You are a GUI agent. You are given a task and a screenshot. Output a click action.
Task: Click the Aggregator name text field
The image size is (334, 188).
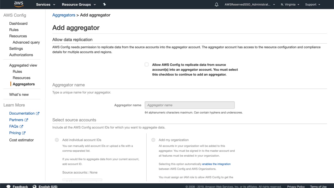[190, 105]
